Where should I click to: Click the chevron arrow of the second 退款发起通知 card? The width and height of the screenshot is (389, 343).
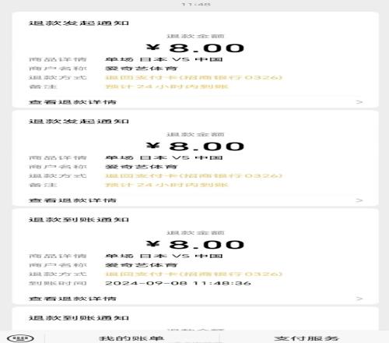(359, 200)
